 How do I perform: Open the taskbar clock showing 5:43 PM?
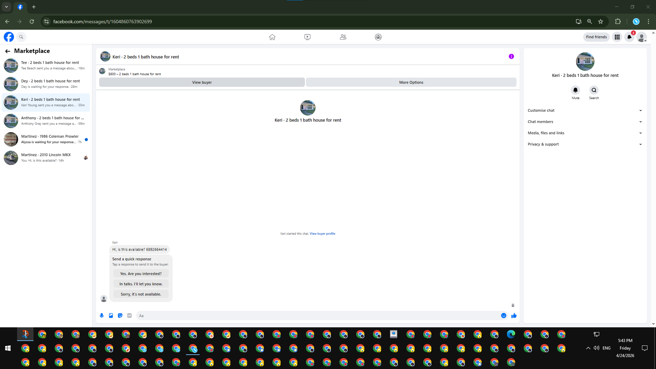625,348
